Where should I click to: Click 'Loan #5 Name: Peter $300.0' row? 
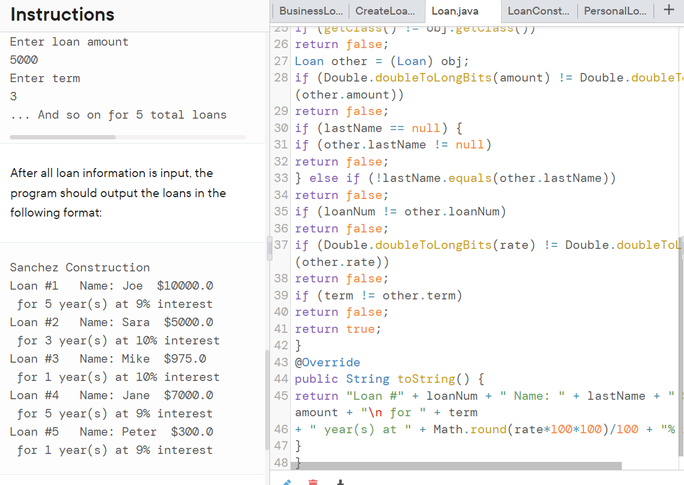click(112, 432)
